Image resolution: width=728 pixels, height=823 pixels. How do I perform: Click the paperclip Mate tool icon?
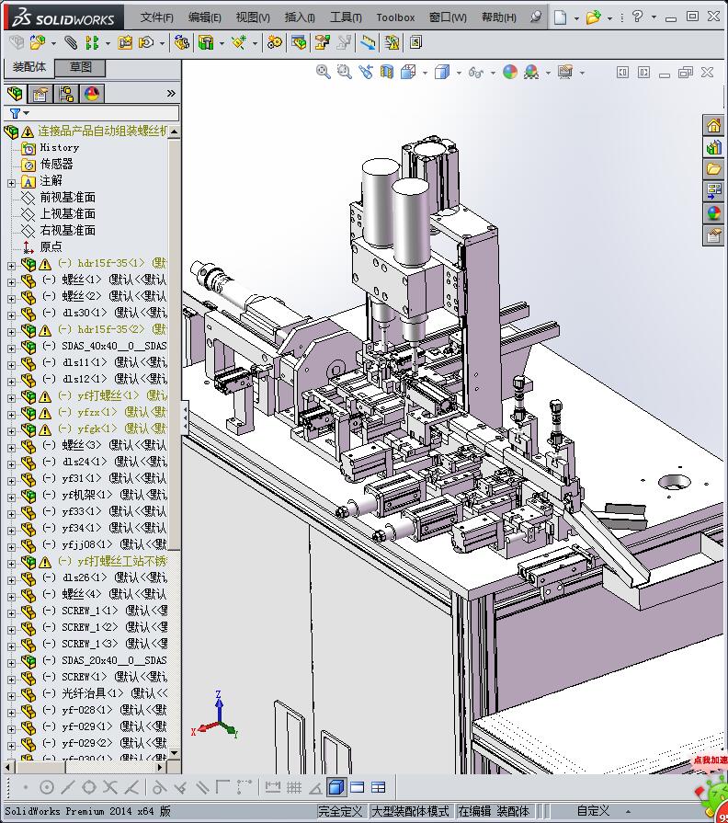pos(70,42)
